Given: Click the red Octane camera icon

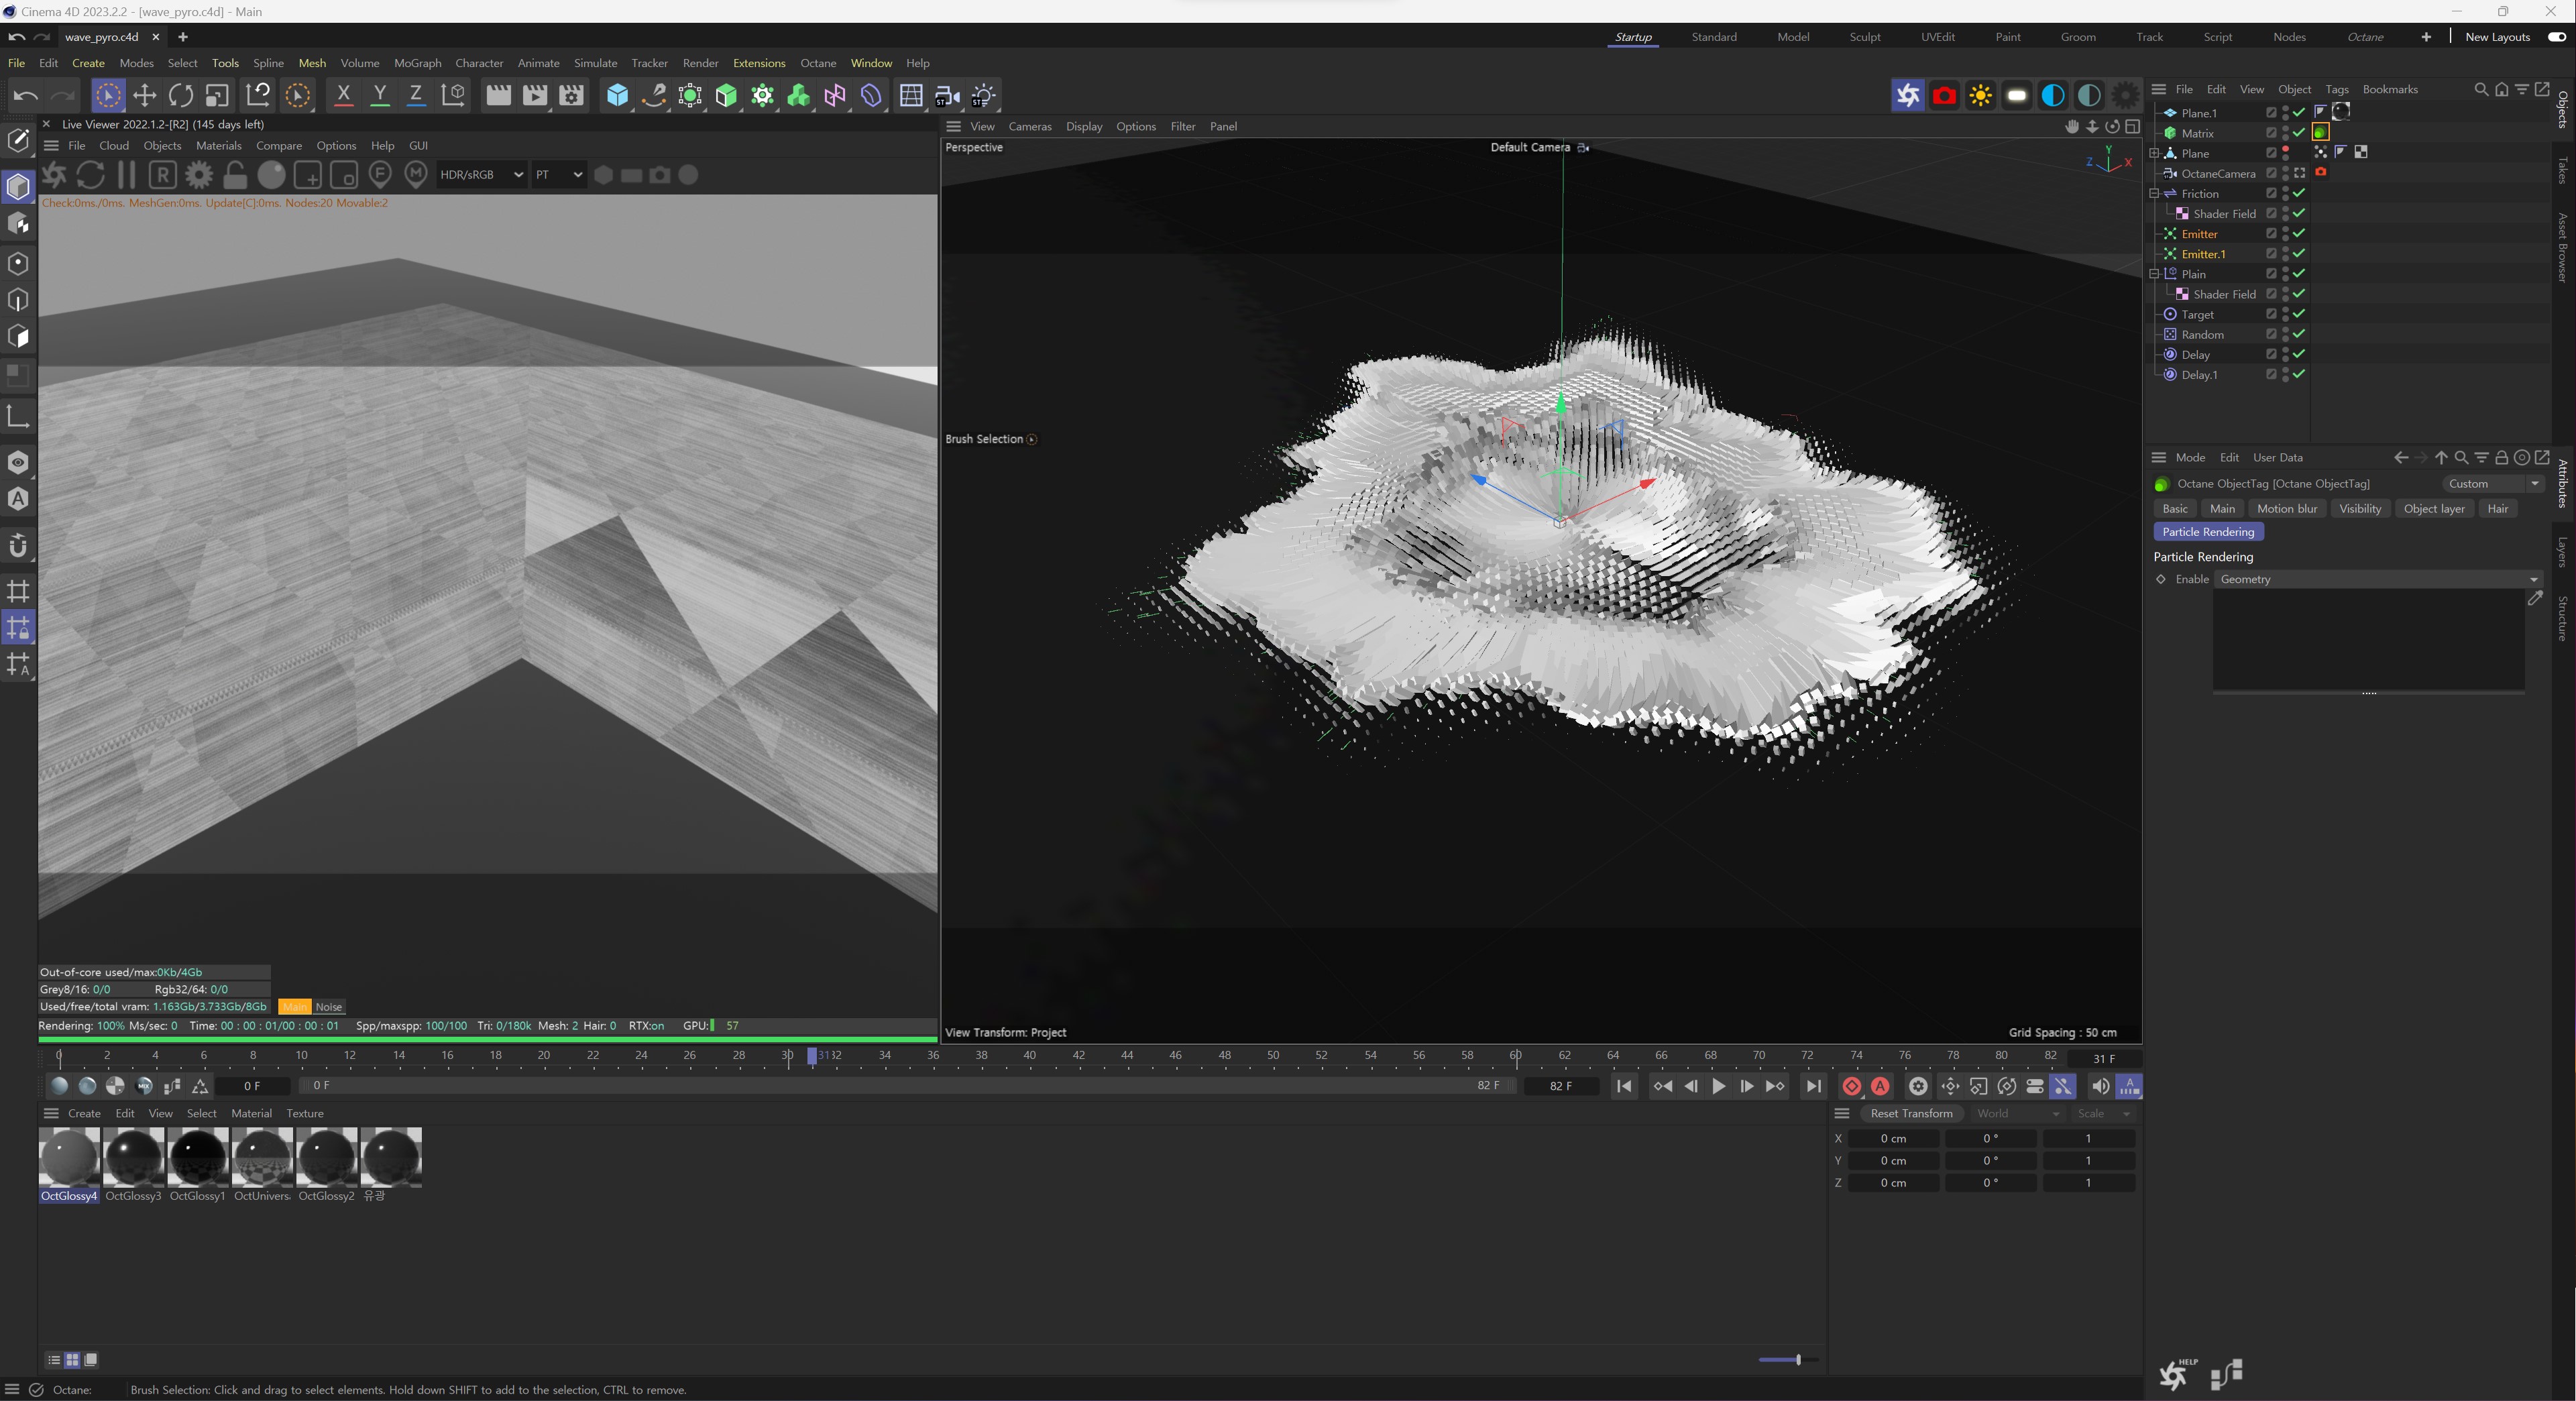Looking at the screenshot, I should point(1944,96).
